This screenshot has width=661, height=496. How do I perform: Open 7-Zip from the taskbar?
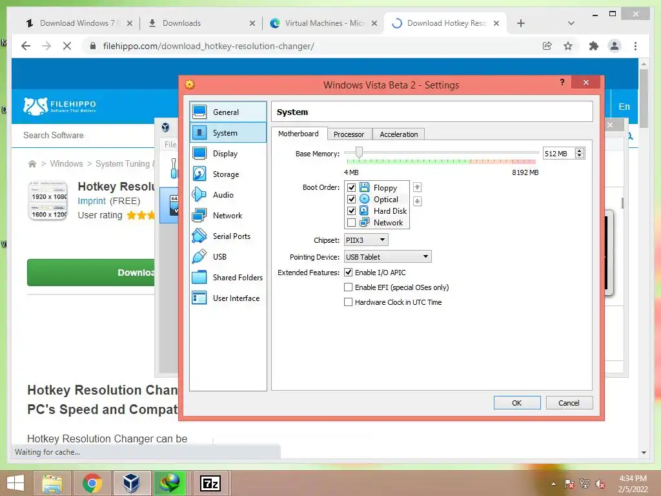[x=210, y=483]
